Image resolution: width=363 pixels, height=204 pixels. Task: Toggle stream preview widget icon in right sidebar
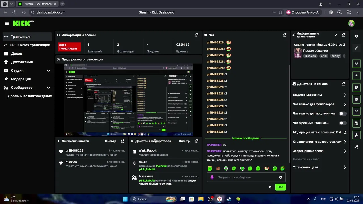356,64
